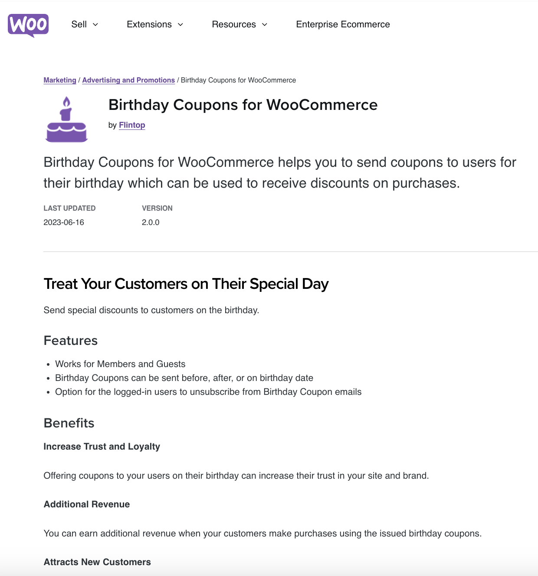The width and height of the screenshot is (538, 576).
Task: Click the VERSION number 2.0.0
Action: click(x=151, y=222)
